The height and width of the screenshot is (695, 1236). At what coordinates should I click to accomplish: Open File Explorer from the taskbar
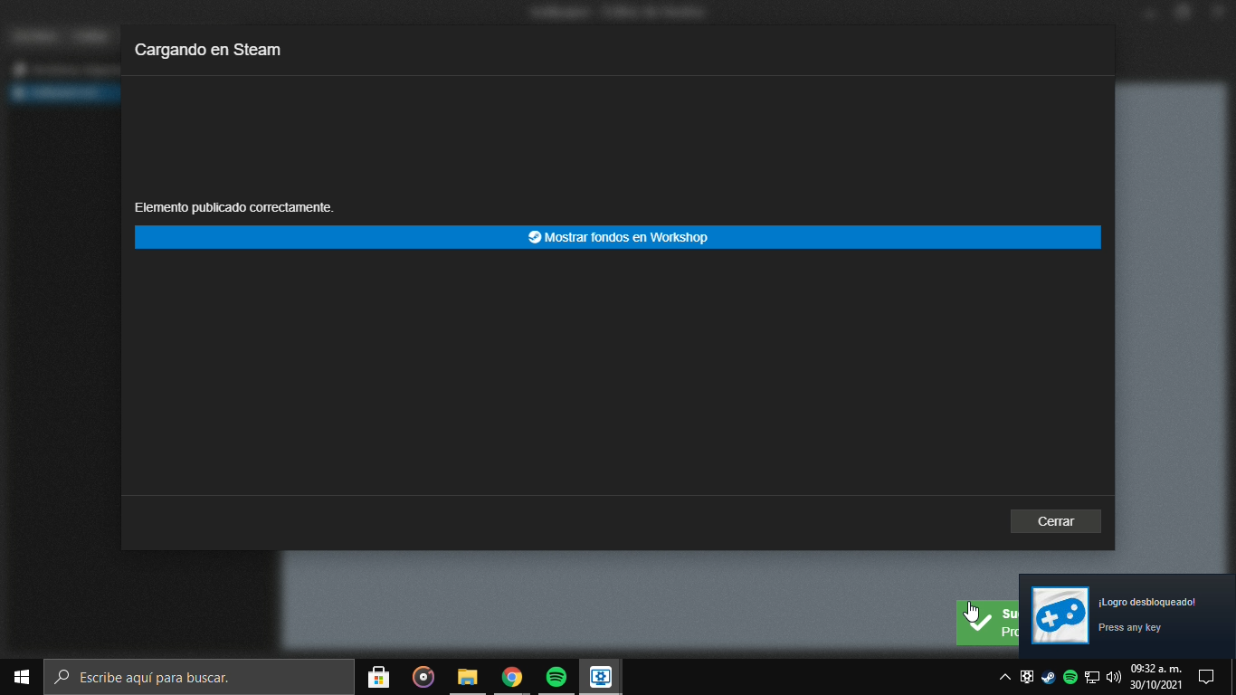coord(467,677)
